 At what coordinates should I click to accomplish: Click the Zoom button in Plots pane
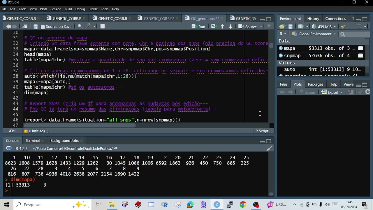tap(307, 92)
